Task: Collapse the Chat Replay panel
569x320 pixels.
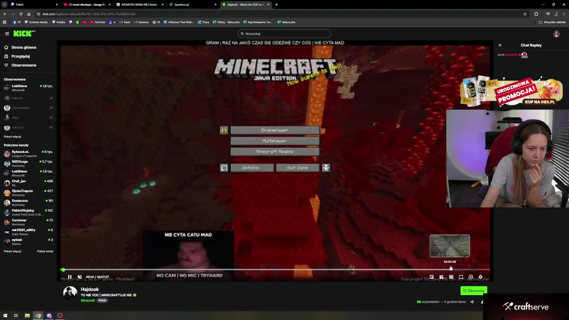Action: (x=500, y=45)
